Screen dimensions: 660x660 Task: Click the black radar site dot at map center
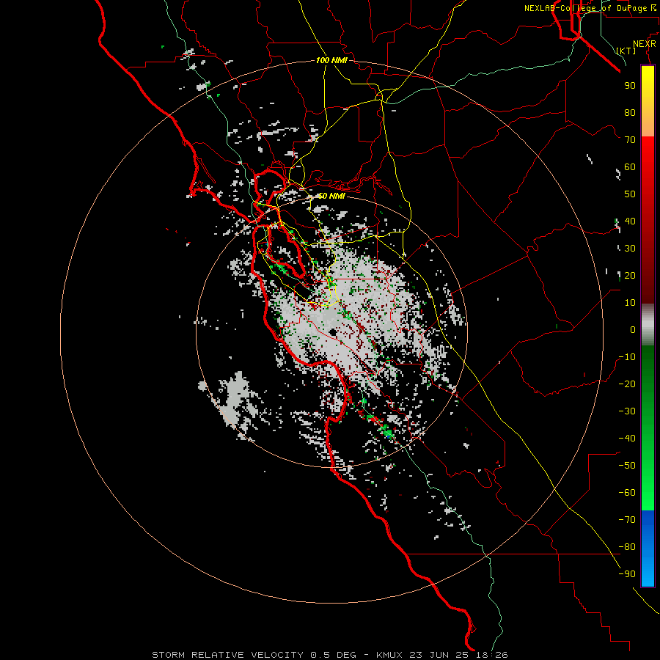coord(334,332)
